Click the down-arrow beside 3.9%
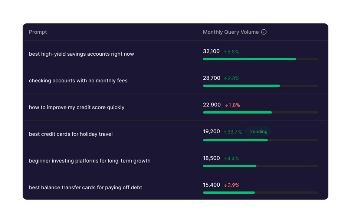The image size is (351, 223). tap(225, 185)
